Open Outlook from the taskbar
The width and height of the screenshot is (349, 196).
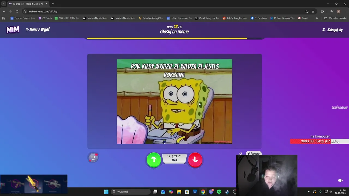pos(163,192)
